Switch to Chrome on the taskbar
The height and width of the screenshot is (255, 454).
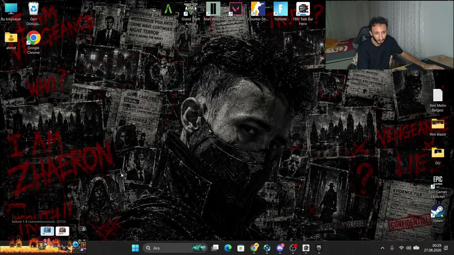254,248
